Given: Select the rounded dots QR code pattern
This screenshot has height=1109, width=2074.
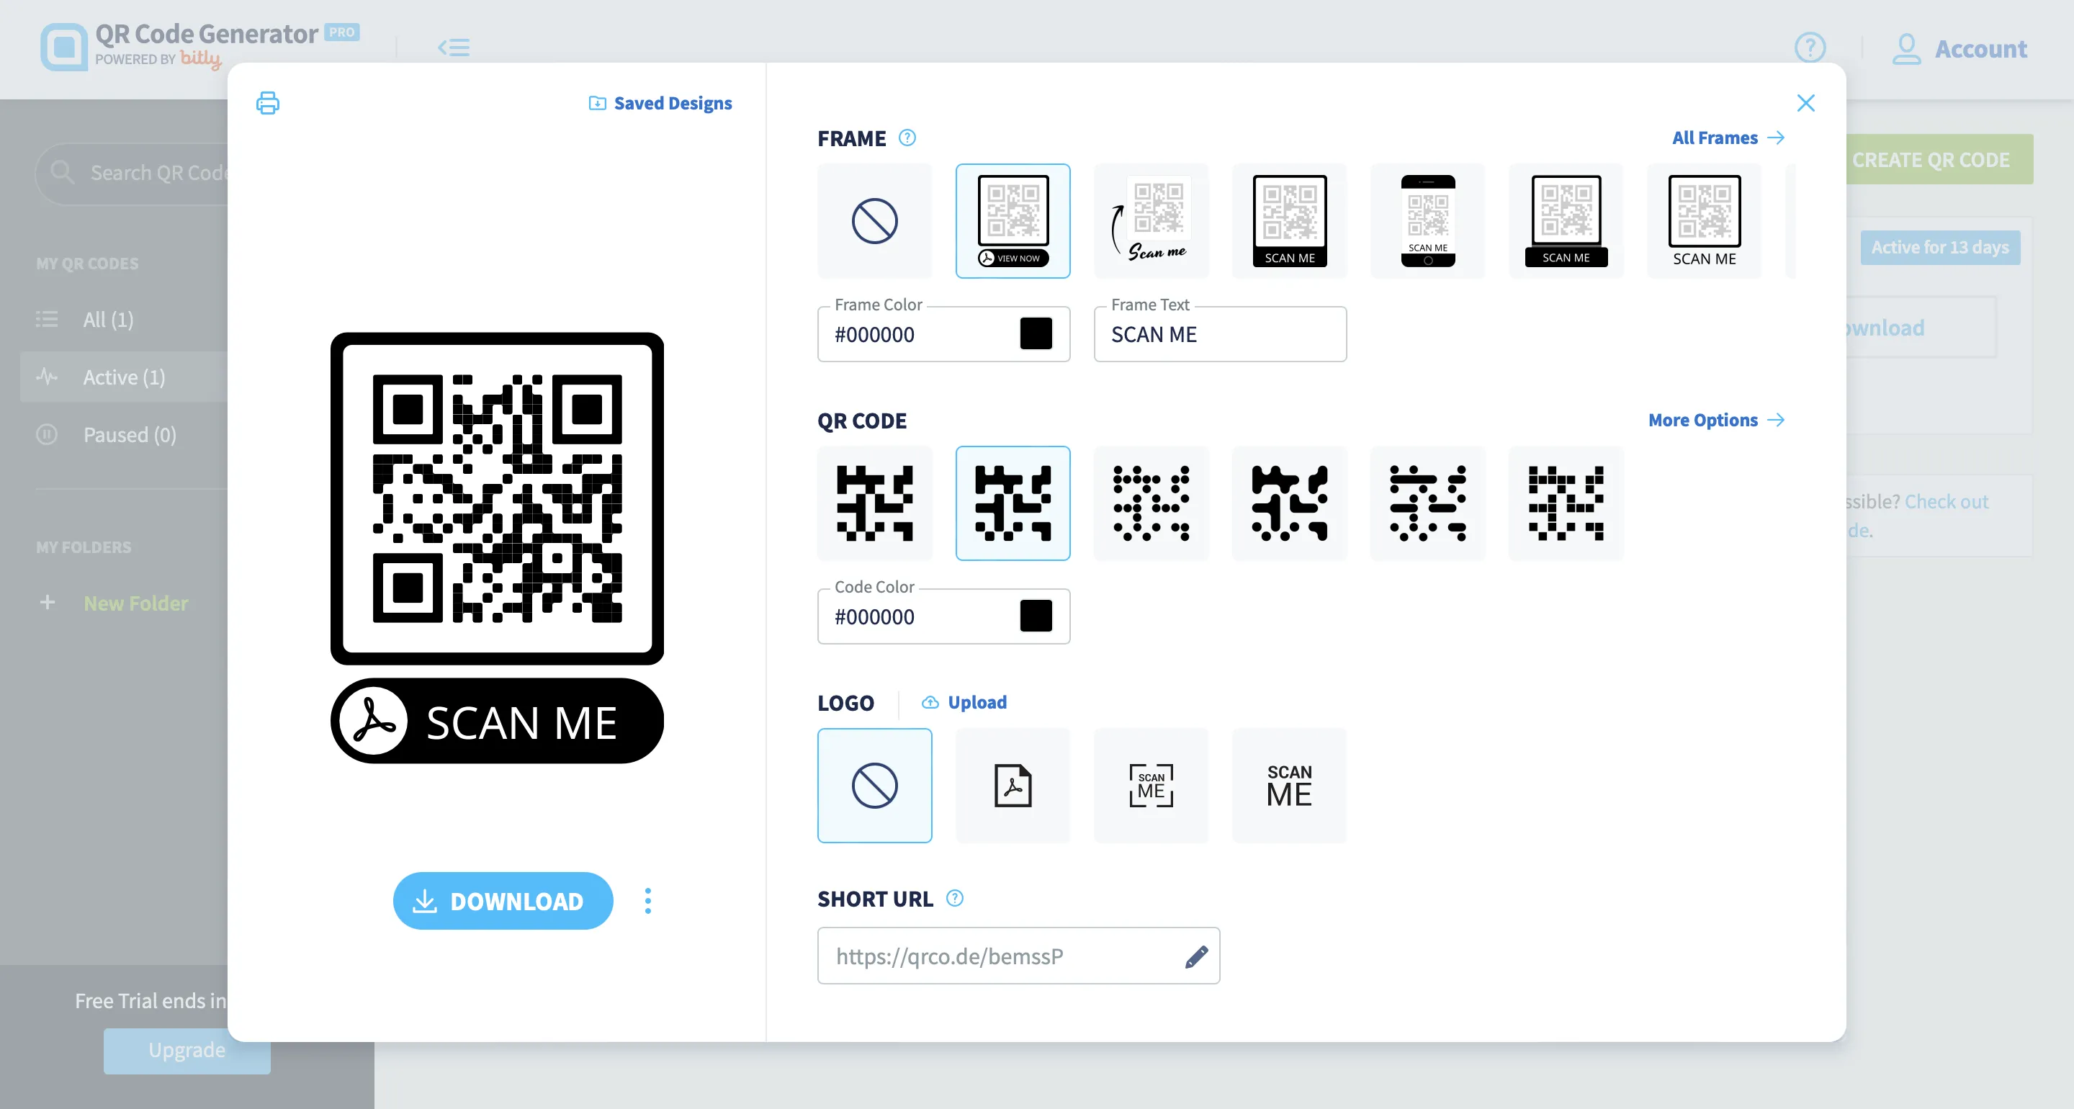Looking at the screenshot, I should coord(1152,503).
